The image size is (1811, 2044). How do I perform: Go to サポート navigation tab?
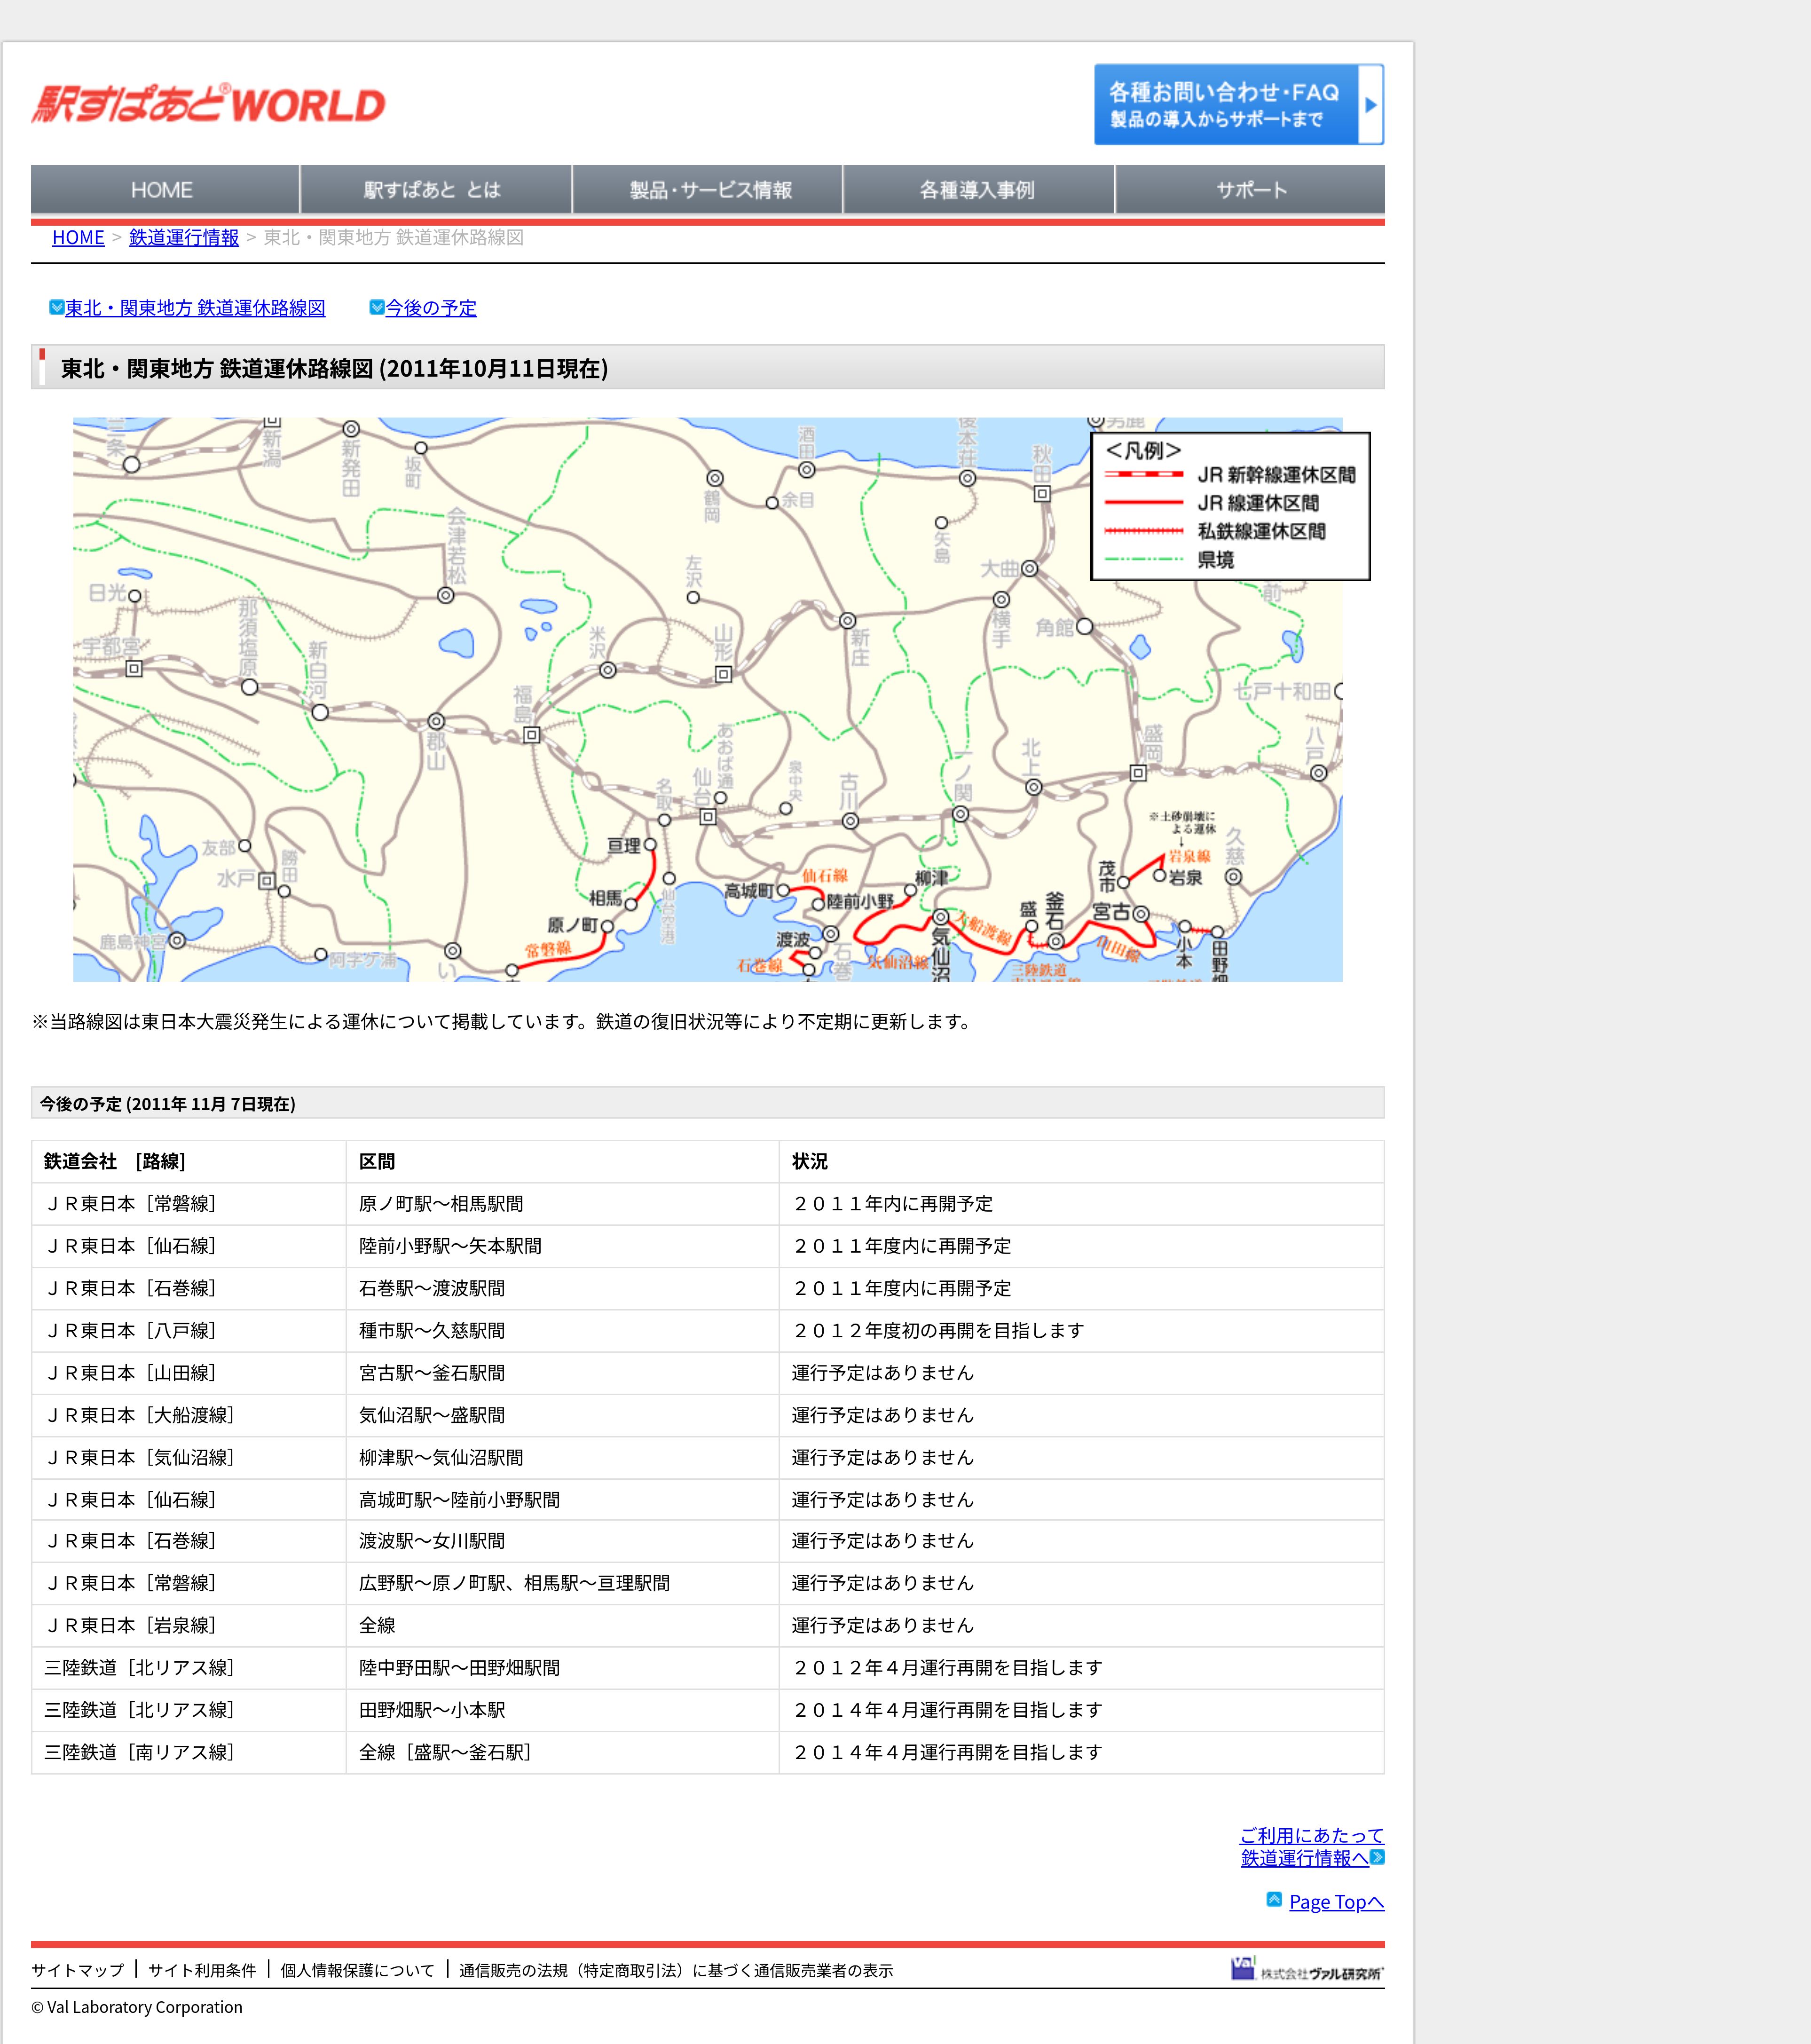click(x=1250, y=190)
